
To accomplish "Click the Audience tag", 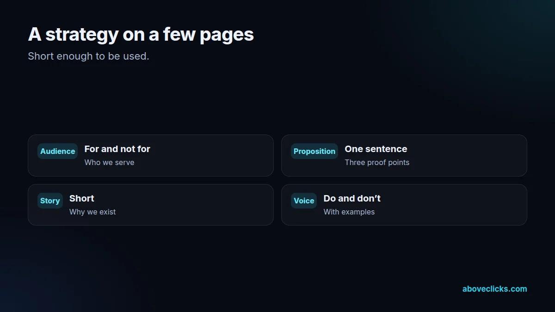I will point(57,151).
